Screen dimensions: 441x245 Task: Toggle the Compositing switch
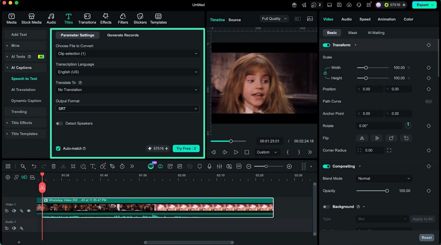(326, 166)
